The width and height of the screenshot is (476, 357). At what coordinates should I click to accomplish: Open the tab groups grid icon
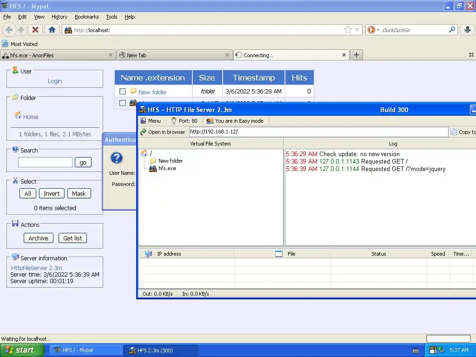tap(471, 55)
